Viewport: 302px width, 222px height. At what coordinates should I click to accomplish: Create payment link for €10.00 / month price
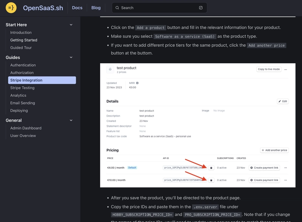tap(264, 180)
